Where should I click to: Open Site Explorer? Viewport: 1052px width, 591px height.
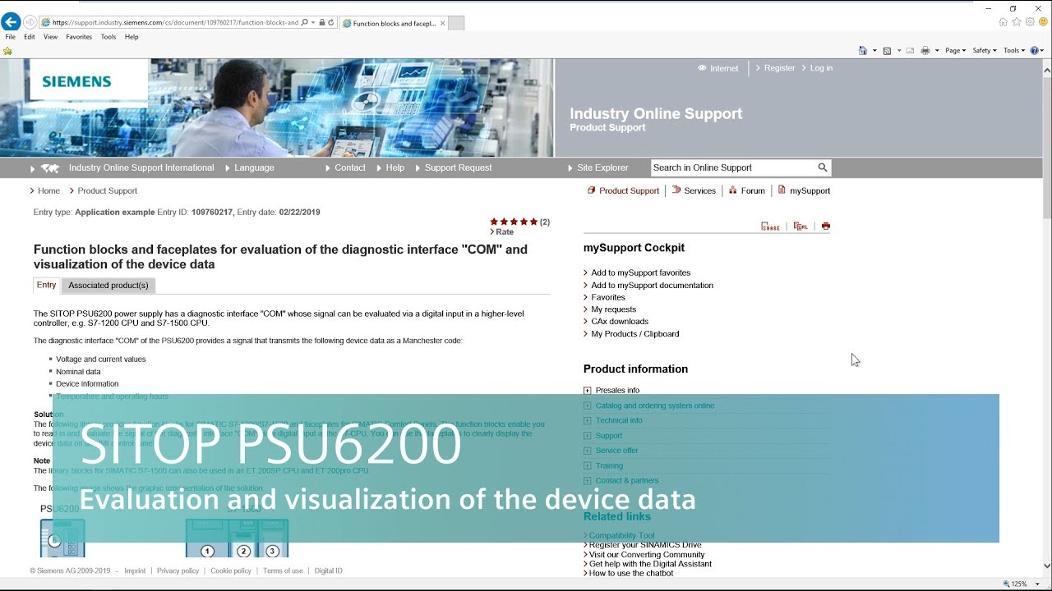click(602, 167)
